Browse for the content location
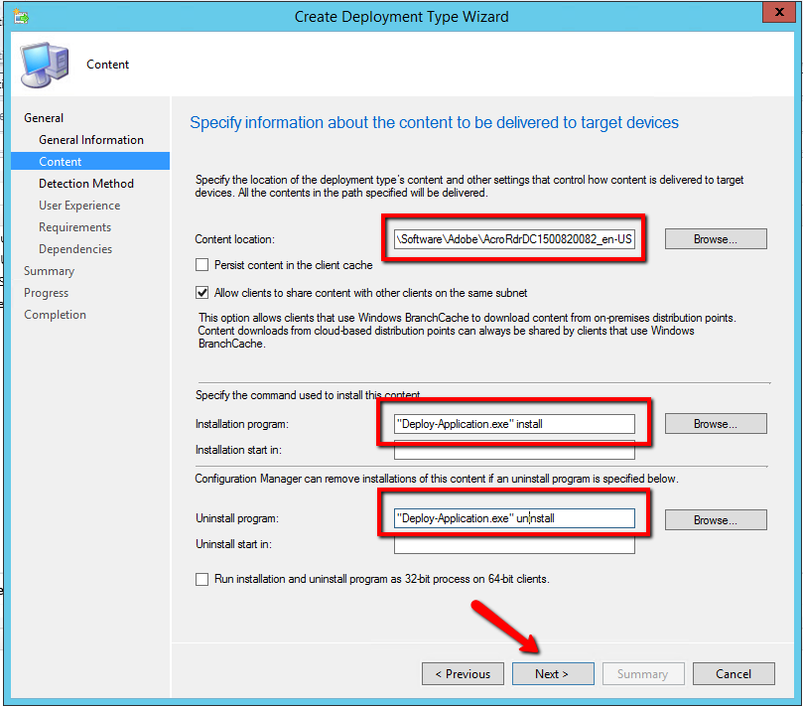The image size is (803, 706). click(715, 239)
